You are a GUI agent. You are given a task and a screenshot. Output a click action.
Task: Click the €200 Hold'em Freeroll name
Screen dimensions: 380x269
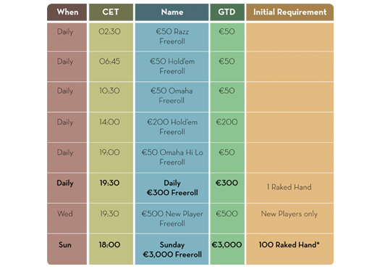click(172, 127)
